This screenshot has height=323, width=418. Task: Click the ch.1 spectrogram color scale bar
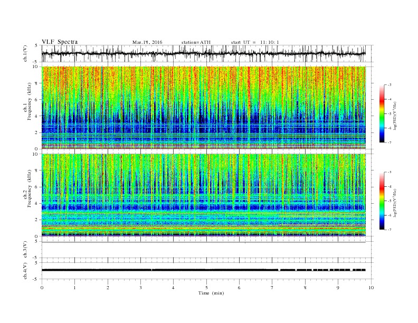(x=382, y=113)
